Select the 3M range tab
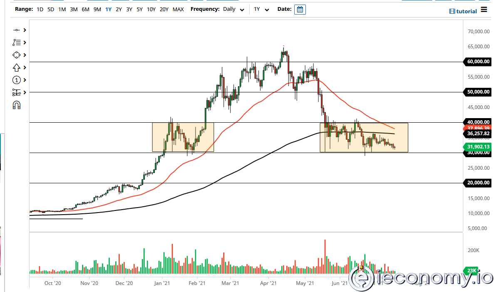Image resolution: width=494 pixels, height=292 pixels. click(74, 9)
